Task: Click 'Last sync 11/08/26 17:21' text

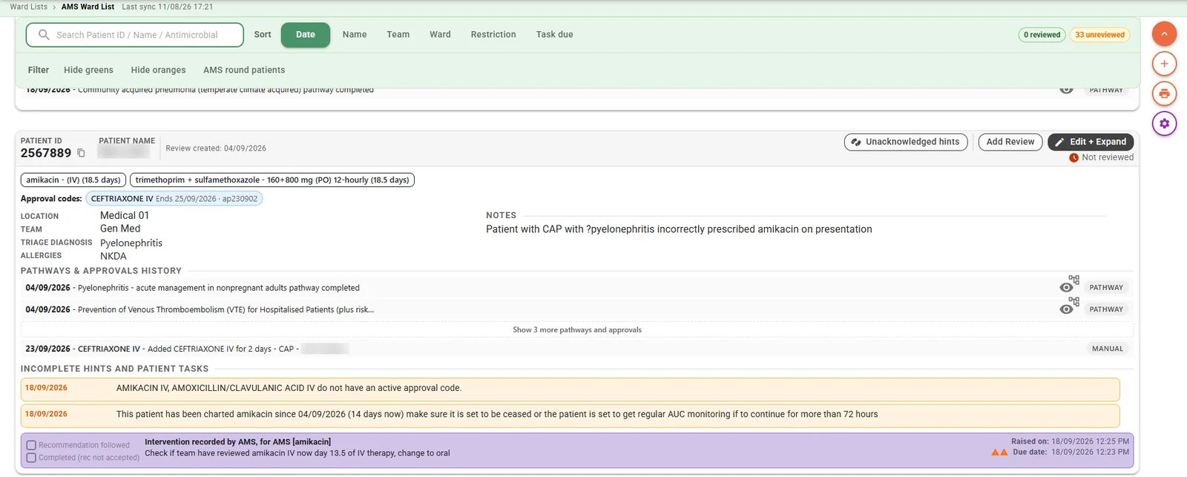Action: pyautogui.click(x=167, y=7)
